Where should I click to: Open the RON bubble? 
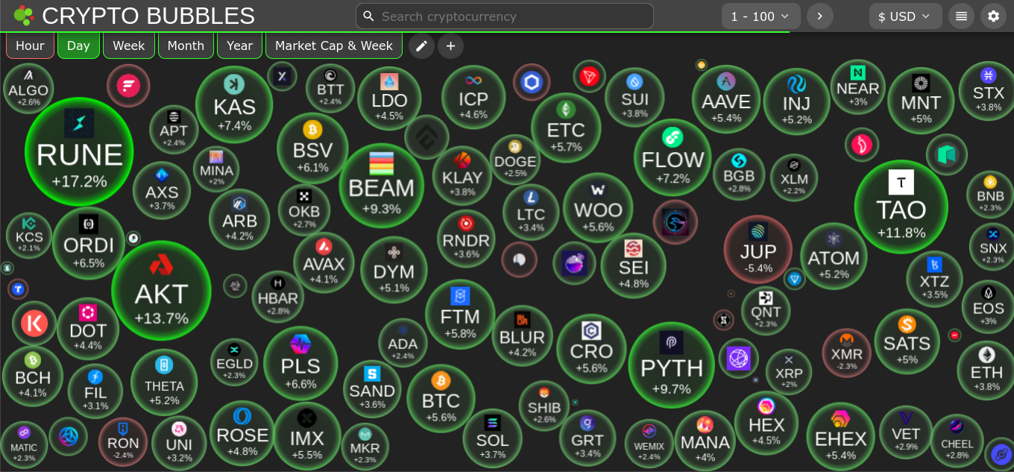click(x=123, y=441)
